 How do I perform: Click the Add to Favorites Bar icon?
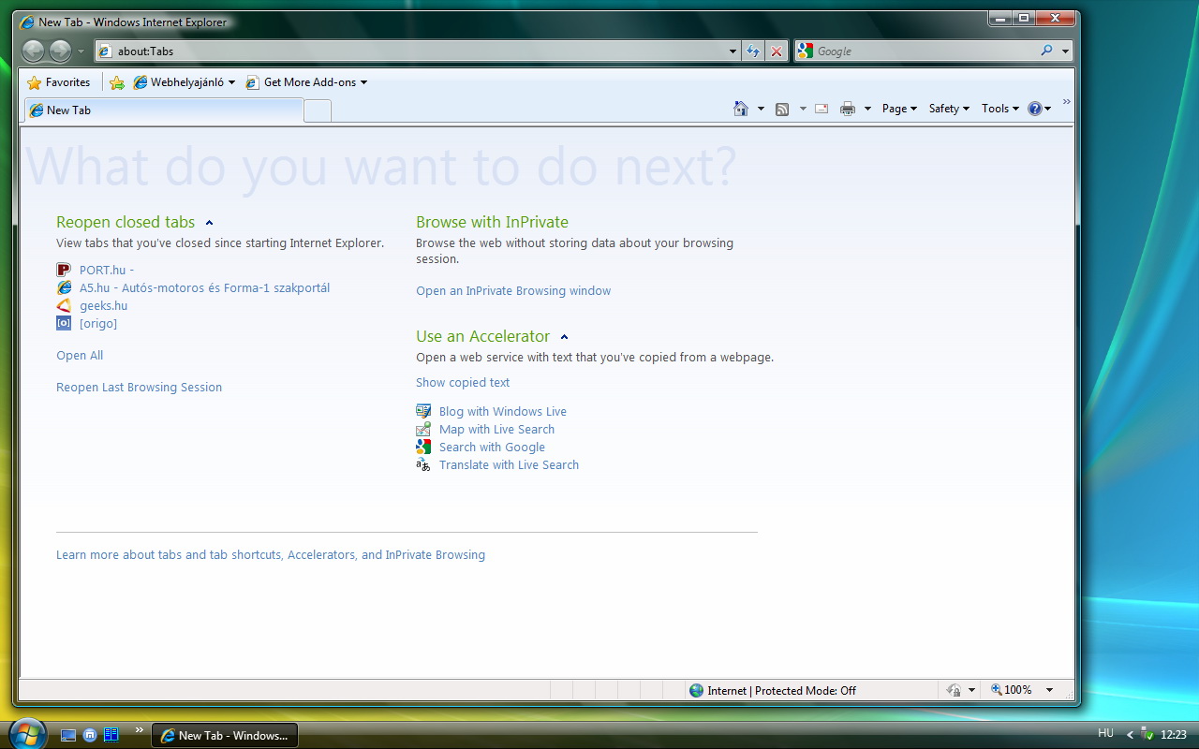coord(117,82)
